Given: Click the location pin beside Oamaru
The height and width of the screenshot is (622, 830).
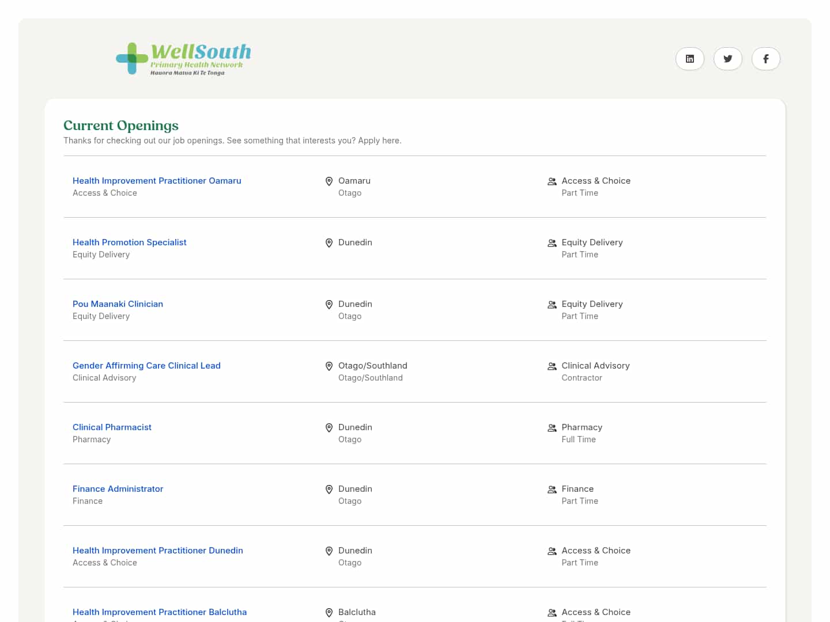Looking at the screenshot, I should [x=329, y=181].
